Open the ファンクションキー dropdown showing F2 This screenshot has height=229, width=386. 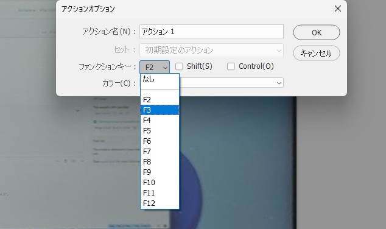[155, 67]
